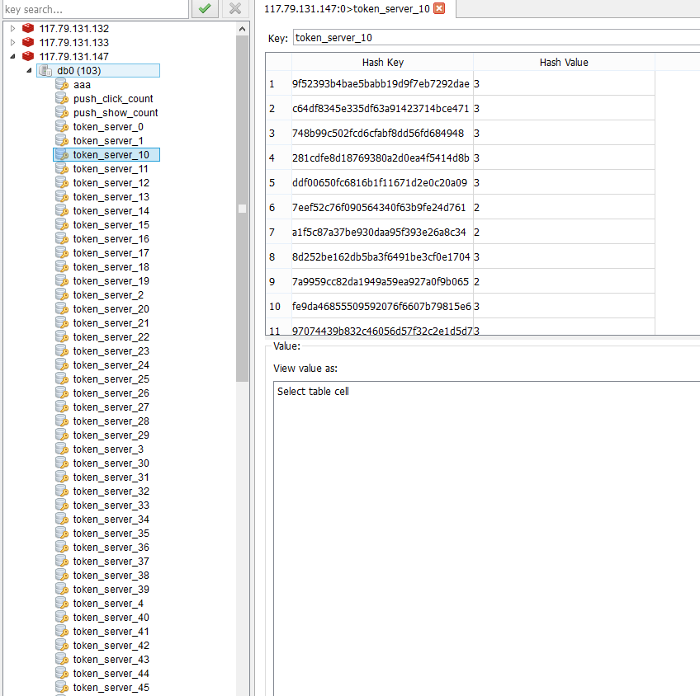
Task: Select hash key 7a9959cc82da1949a59ea927a0f9b065
Action: point(381,282)
